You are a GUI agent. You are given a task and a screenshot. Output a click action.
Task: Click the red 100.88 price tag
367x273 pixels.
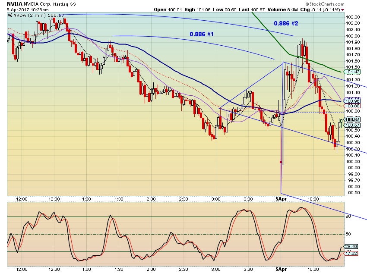pyautogui.click(x=352, y=106)
